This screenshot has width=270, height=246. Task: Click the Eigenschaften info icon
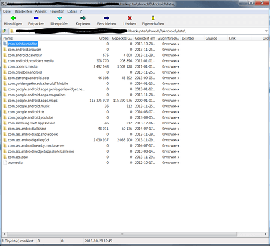coord(153,18)
